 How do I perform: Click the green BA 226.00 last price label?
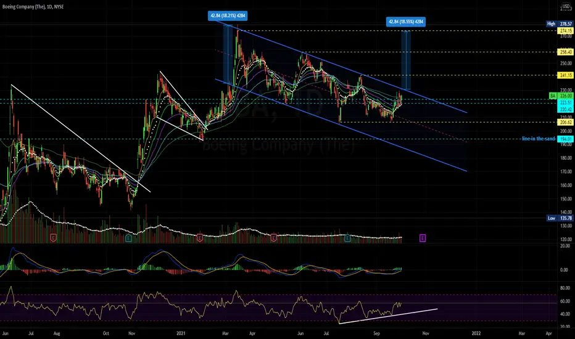pyautogui.click(x=561, y=96)
